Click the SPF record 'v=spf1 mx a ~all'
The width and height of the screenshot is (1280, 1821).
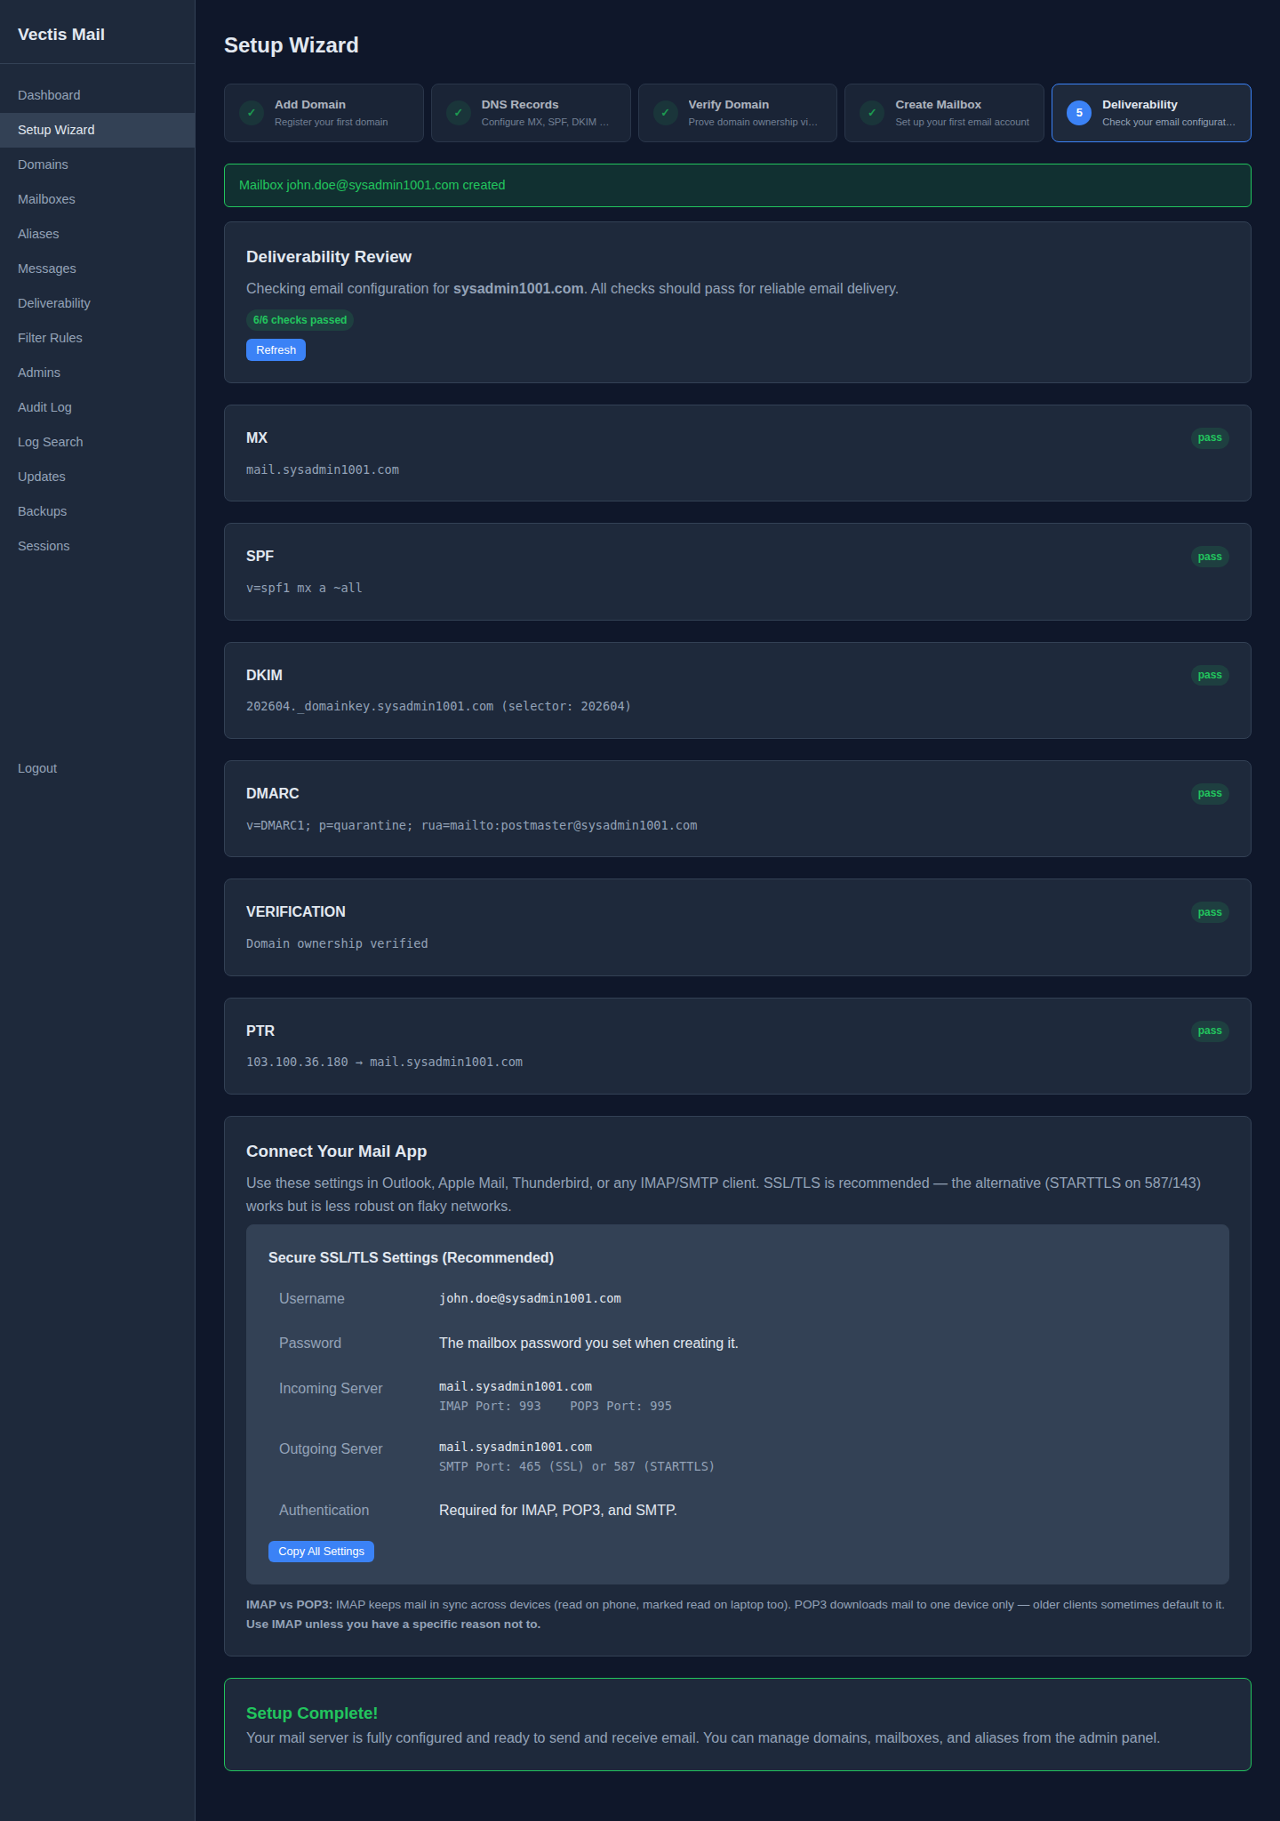coord(304,588)
